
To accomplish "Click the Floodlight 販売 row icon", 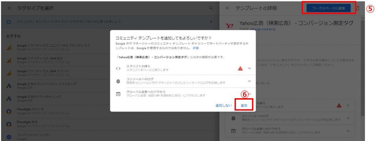I will pyautogui.click(x=9, y=125).
